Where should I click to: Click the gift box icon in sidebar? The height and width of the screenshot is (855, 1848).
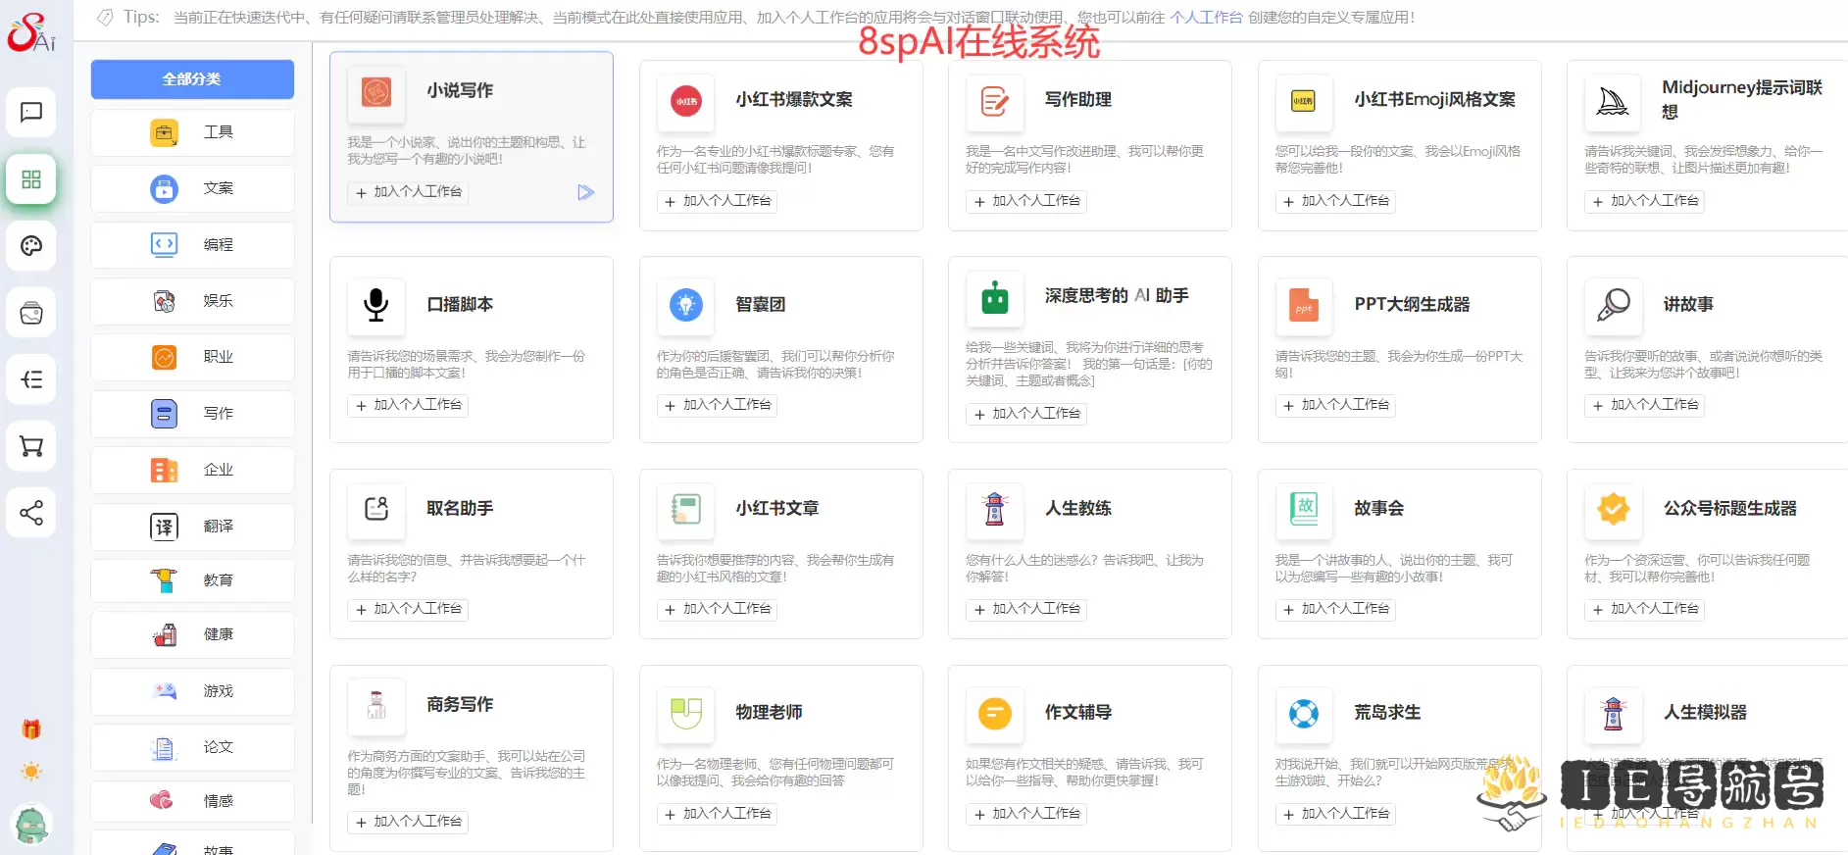[31, 729]
